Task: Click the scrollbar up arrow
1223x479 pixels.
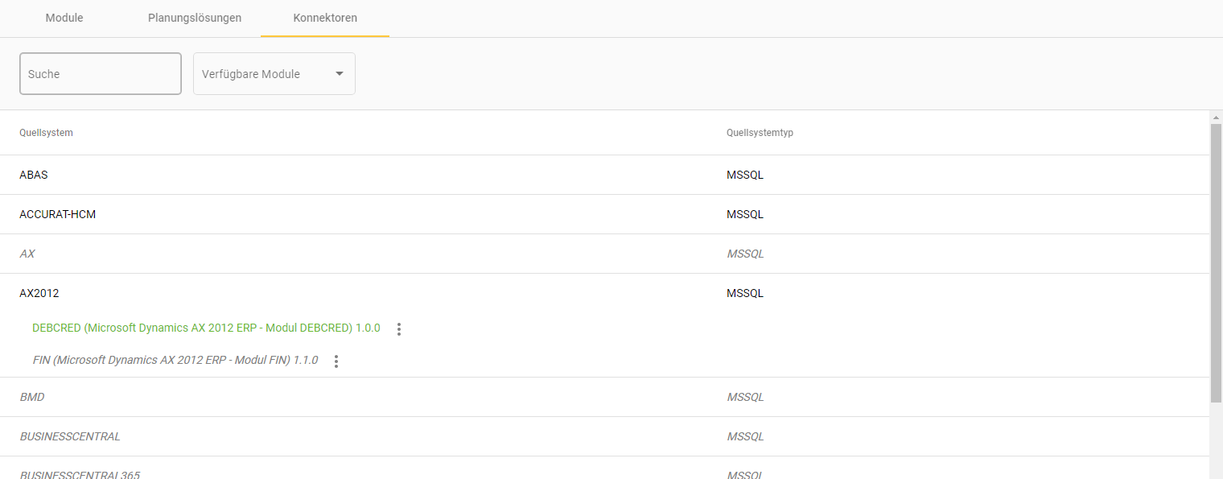Action: click(1216, 118)
